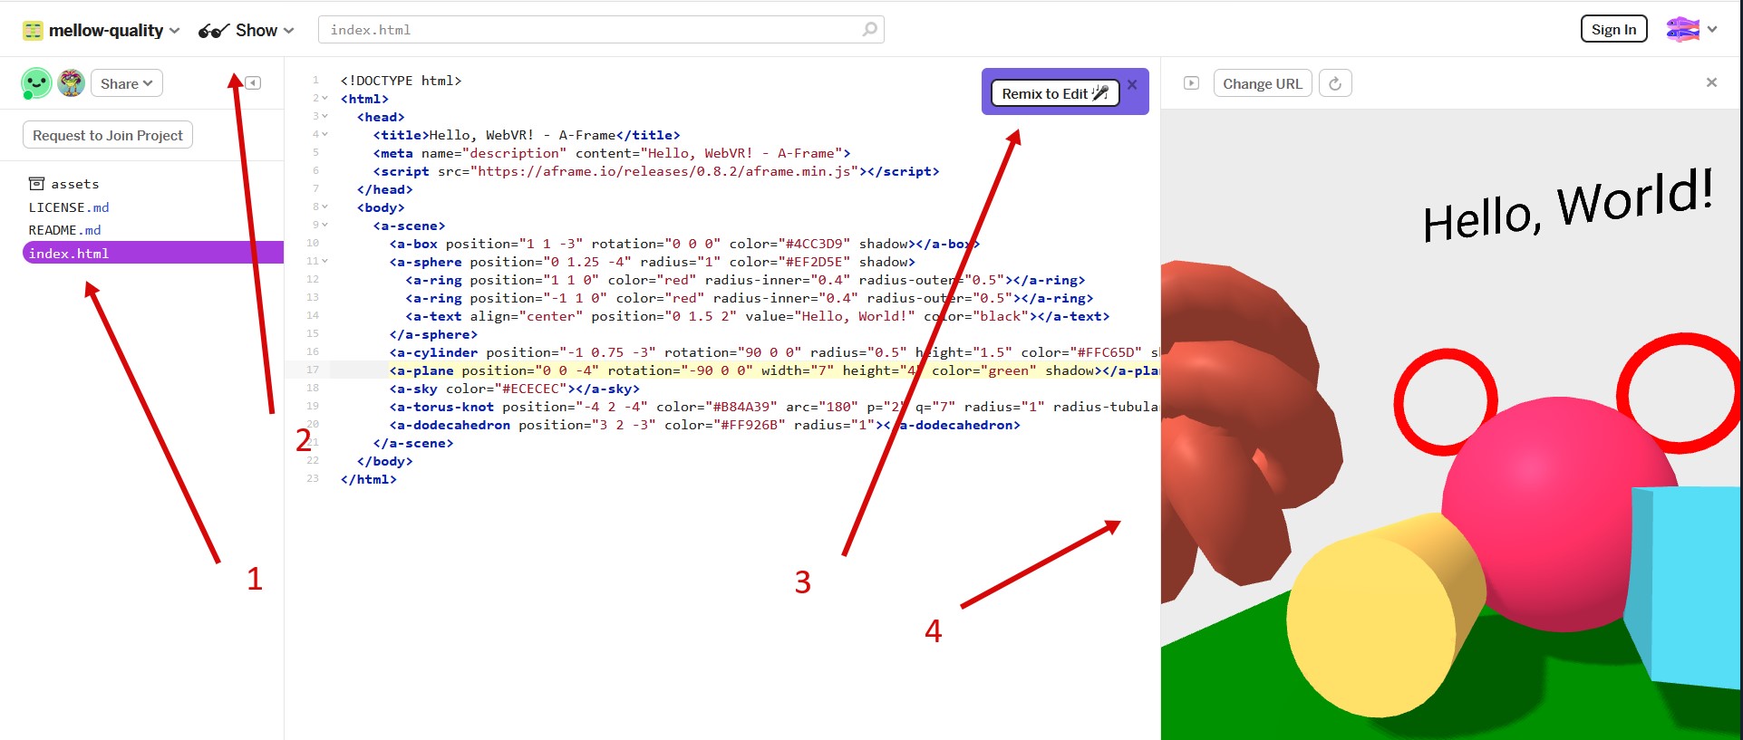Screen dimensions: 1743x740
Task: Click the mellow-quality project icon
Action: [x=33, y=30]
